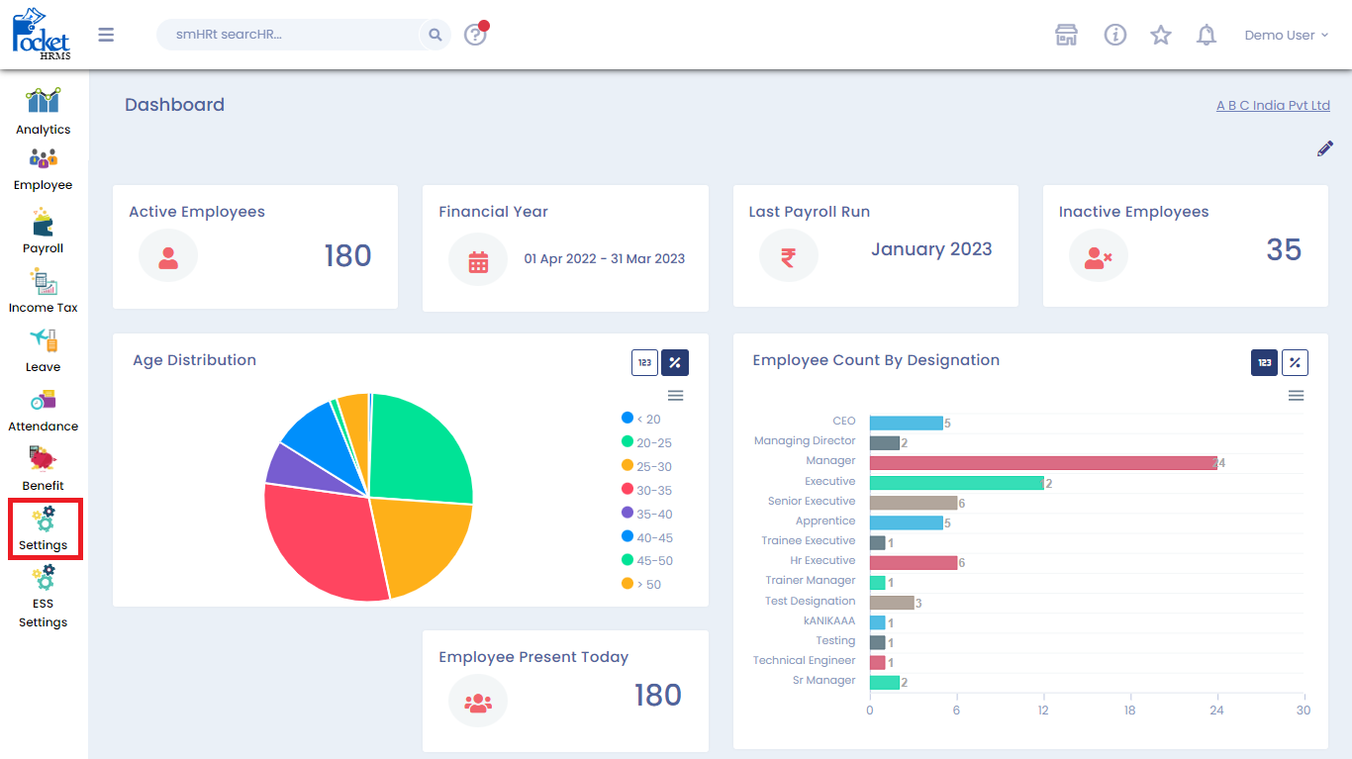Open the Payroll module icon

pyautogui.click(x=43, y=223)
